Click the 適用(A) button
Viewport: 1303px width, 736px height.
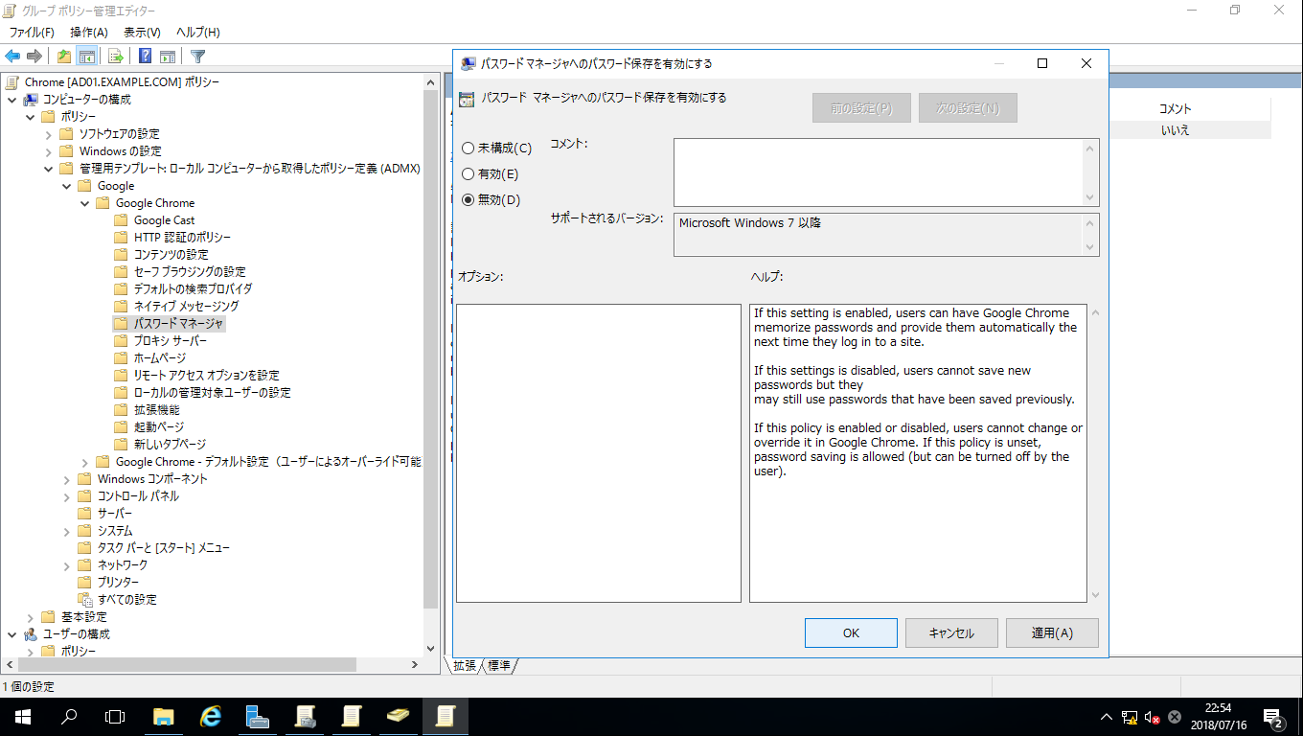point(1052,633)
